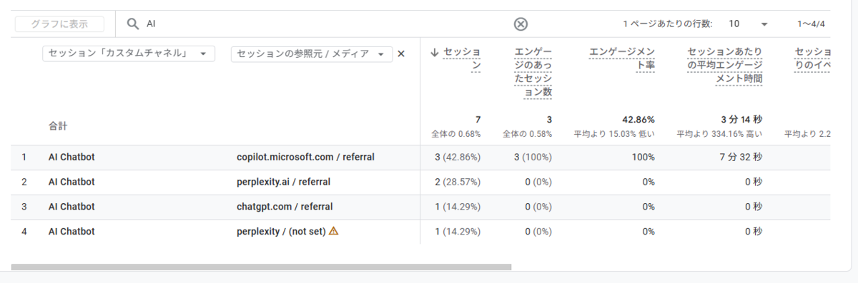This screenshot has width=858, height=283.
Task: Expand the rows per page dropdown showing 10
Action: (x=748, y=24)
